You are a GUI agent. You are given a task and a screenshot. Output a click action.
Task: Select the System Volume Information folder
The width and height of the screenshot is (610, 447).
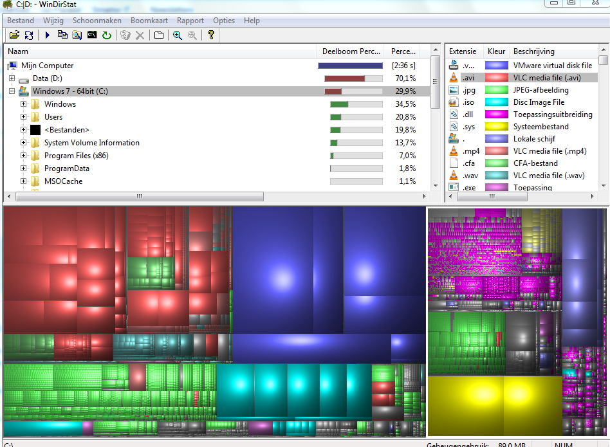[x=91, y=143]
